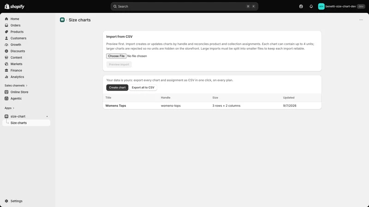Expand Sales channels section
The height and width of the screenshot is (207, 369).
coord(16,86)
